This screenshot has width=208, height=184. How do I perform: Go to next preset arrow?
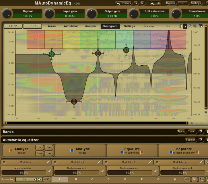tap(142, 3)
